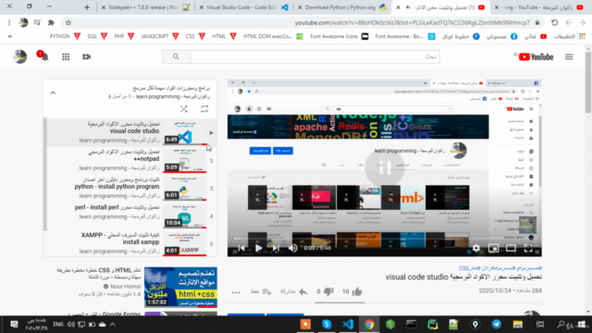Screen dimensions: 592x333
Task: Toggle theater mode
Action: coord(511,248)
